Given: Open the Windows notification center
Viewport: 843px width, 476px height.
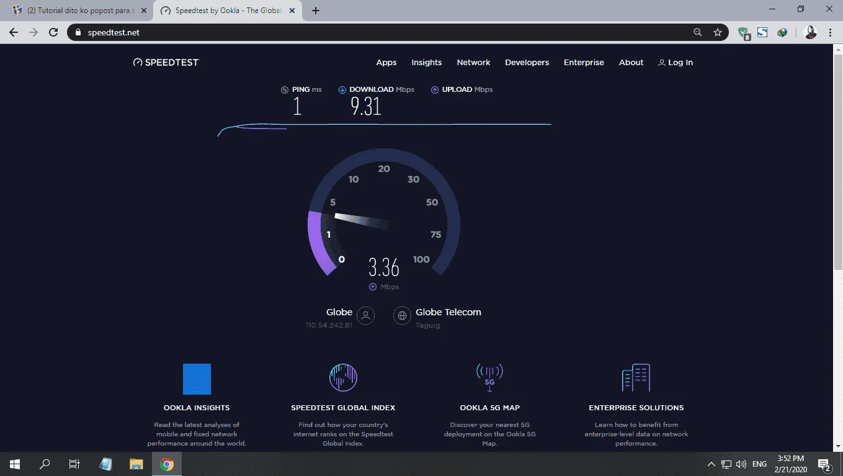Looking at the screenshot, I should point(825,464).
